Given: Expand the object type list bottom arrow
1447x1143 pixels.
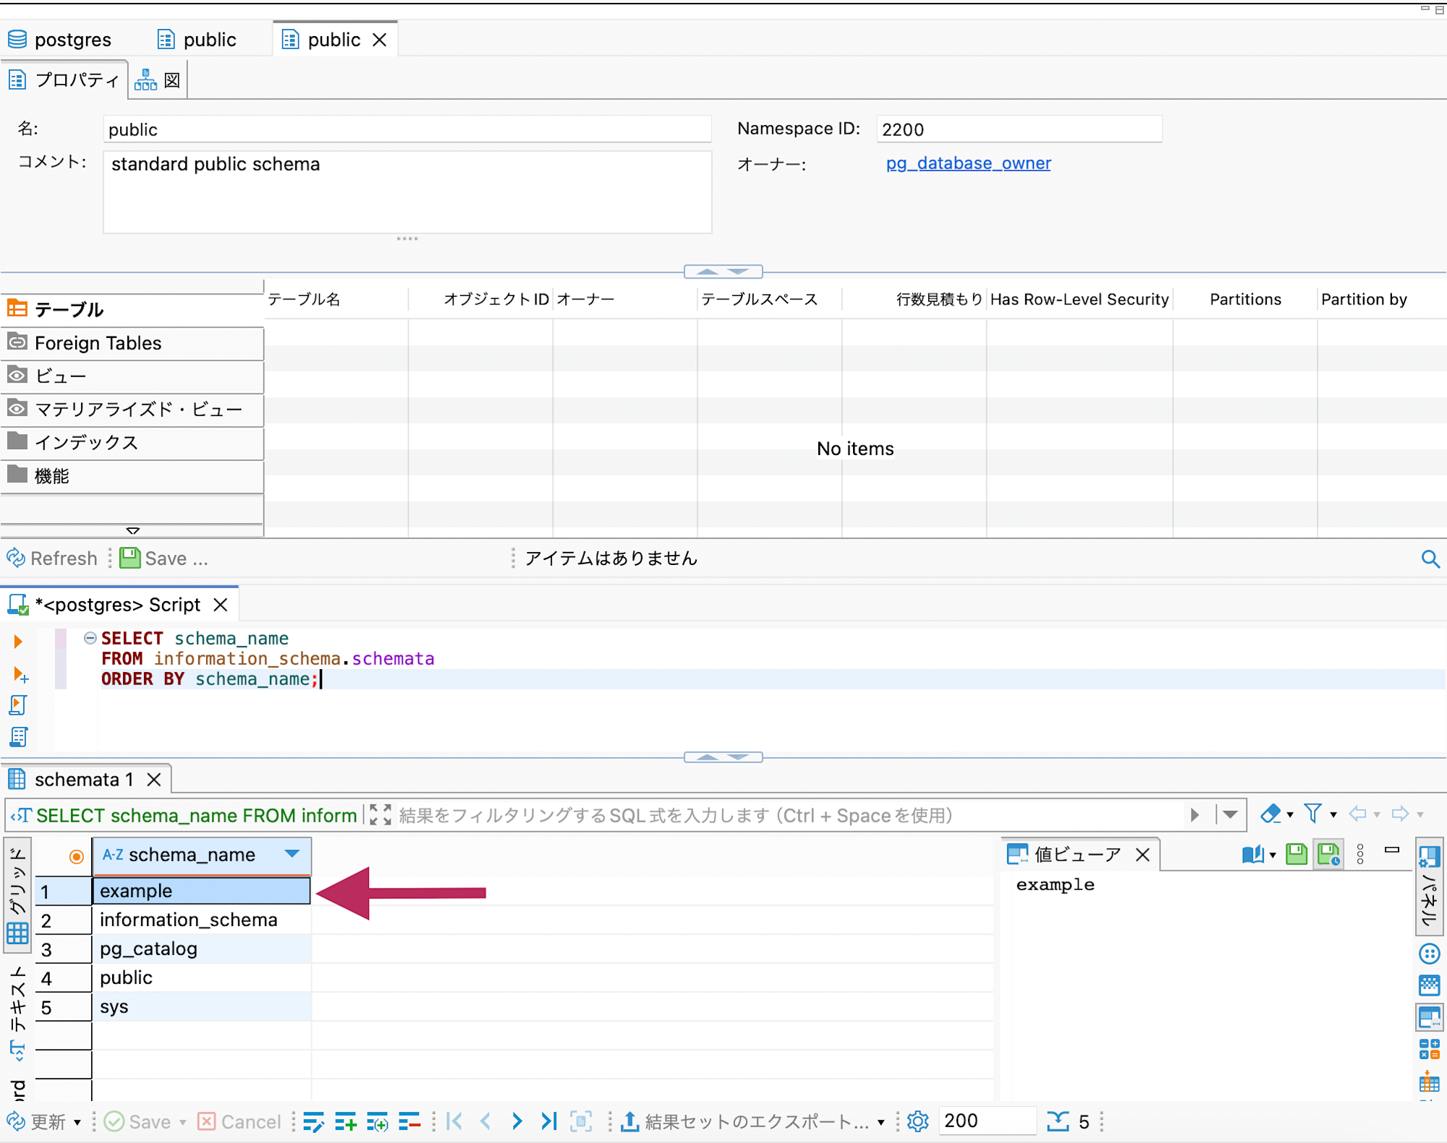Looking at the screenshot, I should pos(133,530).
